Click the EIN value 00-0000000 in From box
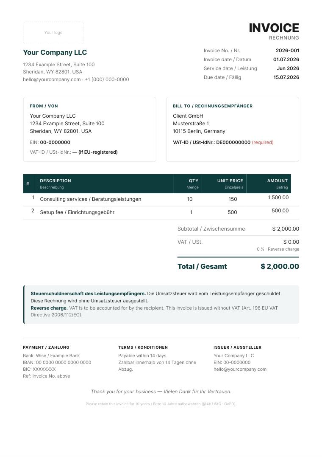The height and width of the screenshot is (457, 322). (55, 142)
